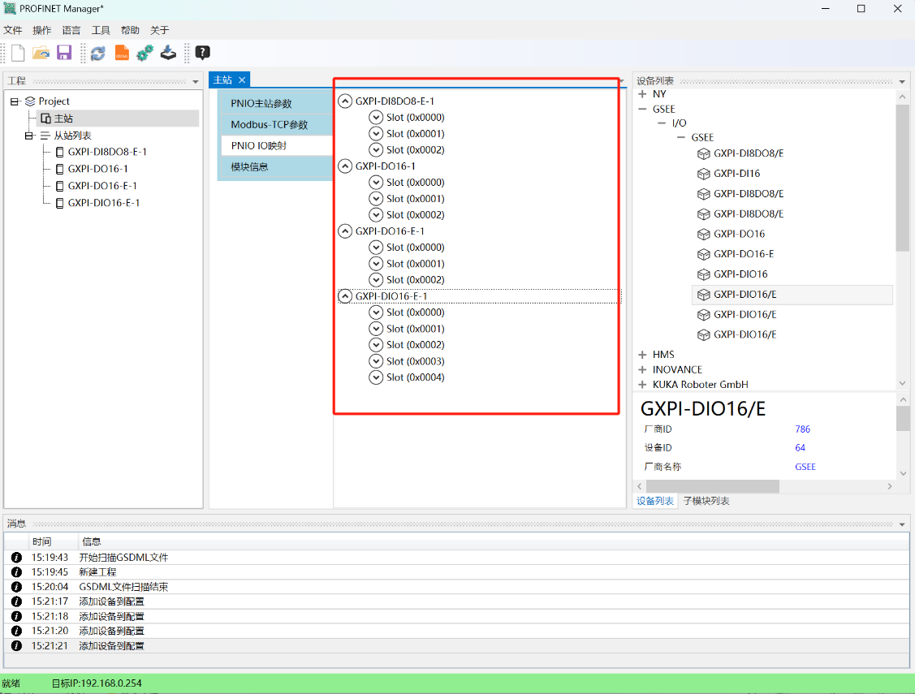Switch to PNIO IO映射 tab
915x694 pixels.
(277, 146)
